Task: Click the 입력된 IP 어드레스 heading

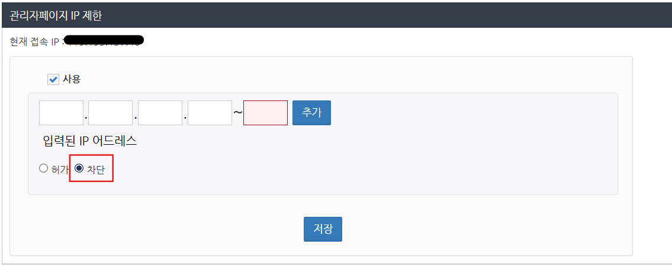Action: (90, 141)
